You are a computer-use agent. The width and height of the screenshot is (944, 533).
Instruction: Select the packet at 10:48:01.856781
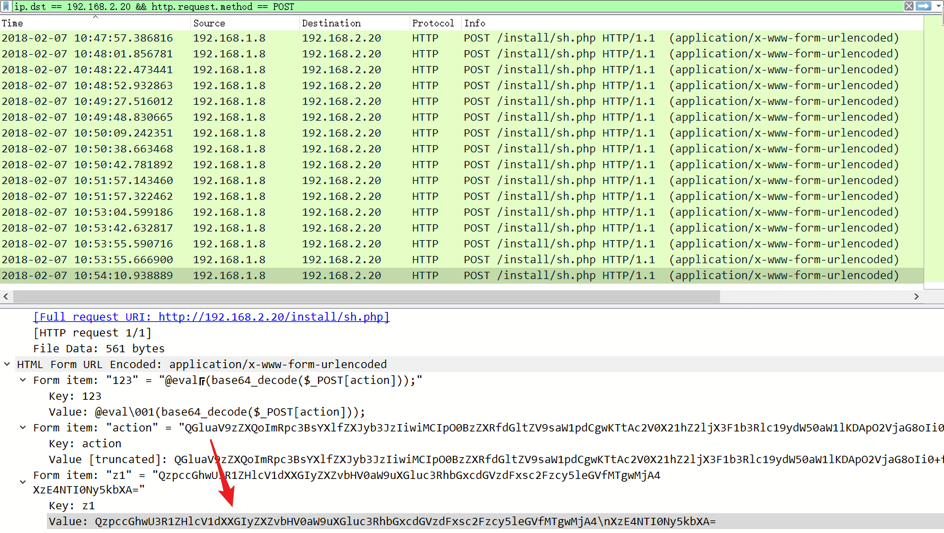[x=462, y=54]
